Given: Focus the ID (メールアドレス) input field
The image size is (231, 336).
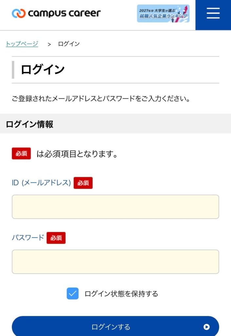Looking at the screenshot, I should (115, 207).
